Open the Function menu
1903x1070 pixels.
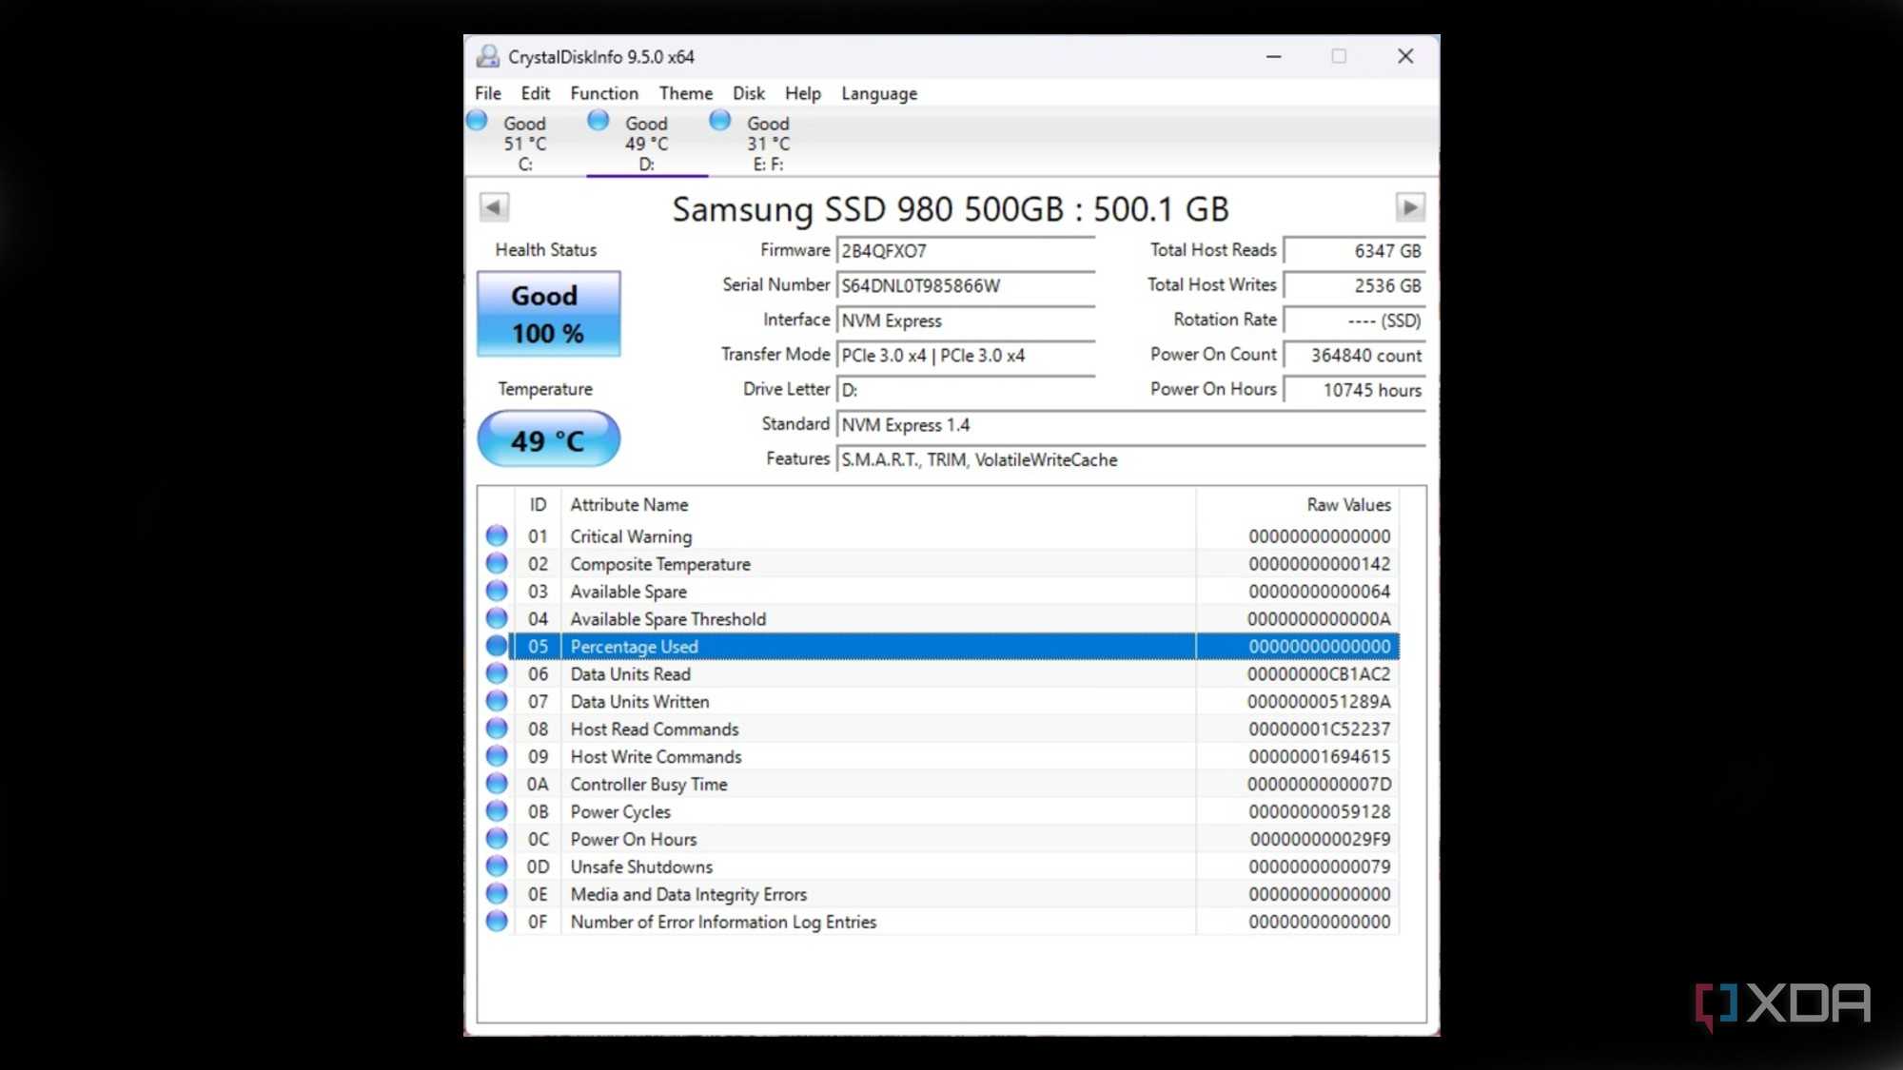click(x=604, y=93)
